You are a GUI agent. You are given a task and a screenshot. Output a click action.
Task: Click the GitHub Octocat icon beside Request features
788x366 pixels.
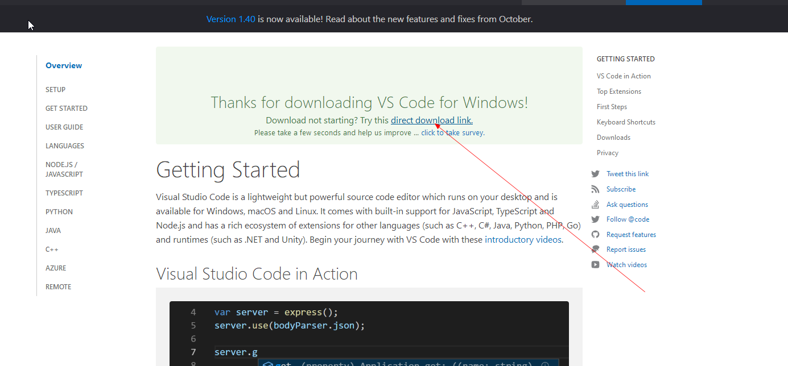[x=595, y=234]
